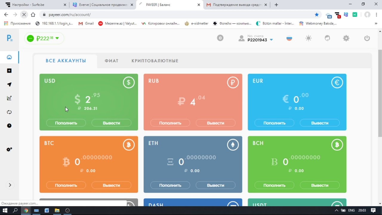Image resolution: width=382 pixels, height=215 pixels.
Task: Open the trade chart icon in sidebar
Action: 9,98
